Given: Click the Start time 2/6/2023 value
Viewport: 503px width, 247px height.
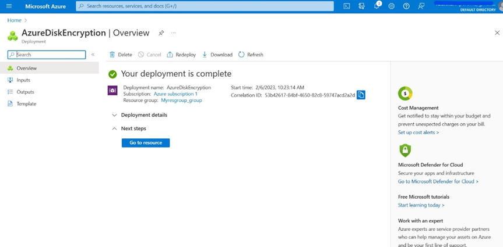Looking at the screenshot, I should tap(280, 87).
